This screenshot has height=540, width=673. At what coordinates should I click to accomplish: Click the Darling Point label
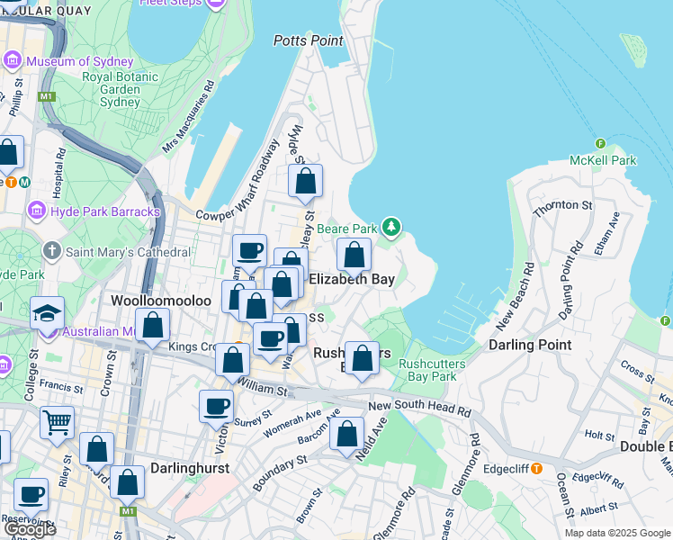coord(530,345)
